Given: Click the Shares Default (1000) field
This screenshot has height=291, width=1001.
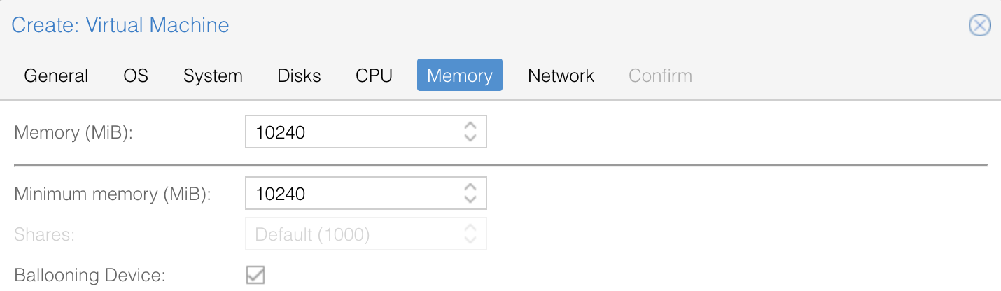Looking at the screenshot, I should [x=350, y=234].
